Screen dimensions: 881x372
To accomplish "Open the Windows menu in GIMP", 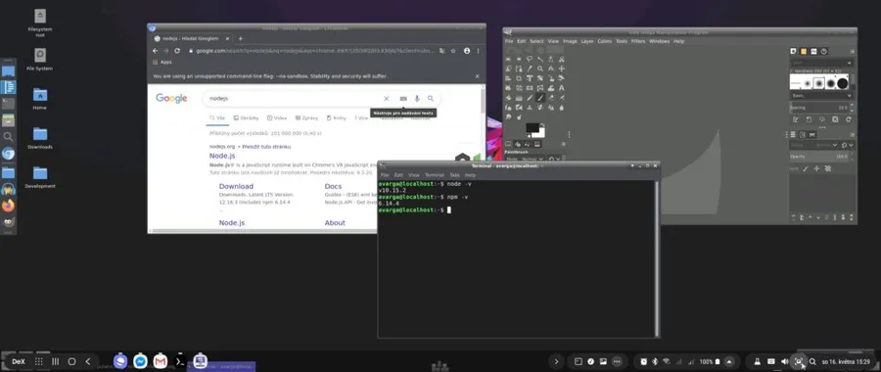I will tap(659, 41).
